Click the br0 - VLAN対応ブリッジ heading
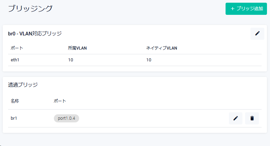Image resolution: width=270 pixels, height=146 pixels. [35, 33]
